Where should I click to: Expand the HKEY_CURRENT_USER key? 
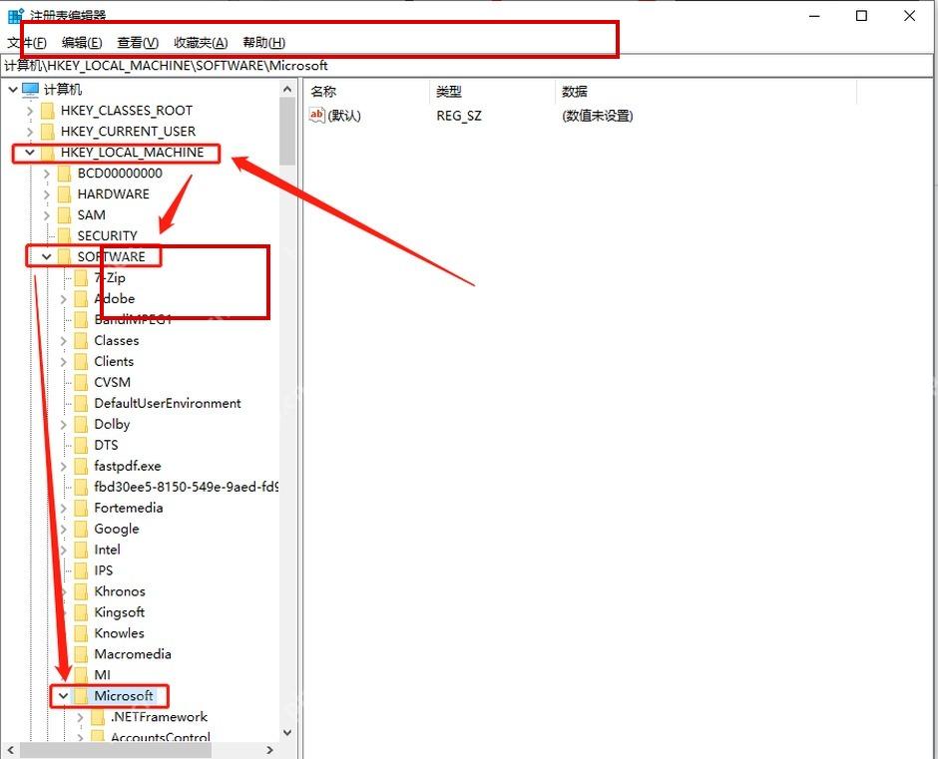(x=30, y=132)
